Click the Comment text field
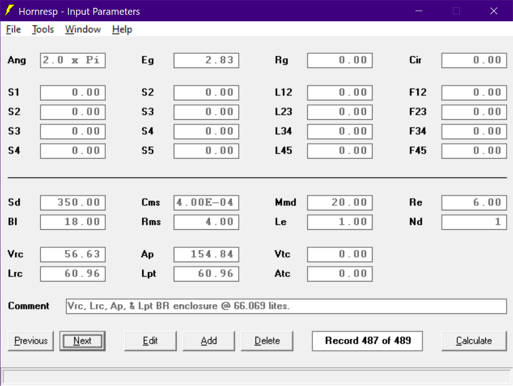This screenshot has width=513, height=386. click(286, 306)
